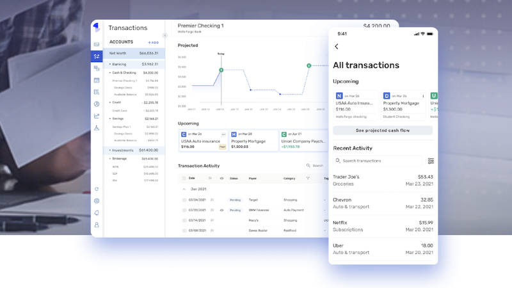Image resolution: width=512 pixels, height=288 pixels.
Task: Go back using mobile back arrow
Action: point(337,46)
